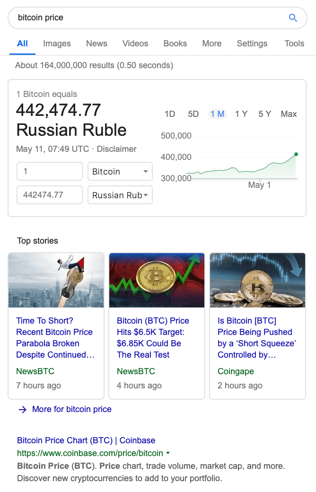
Task: Click the blue search magnifier icon
Action: coord(293,18)
